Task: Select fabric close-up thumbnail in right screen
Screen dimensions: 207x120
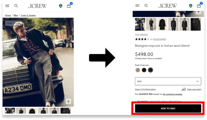Action: pyautogui.click(x=195, y=24)
